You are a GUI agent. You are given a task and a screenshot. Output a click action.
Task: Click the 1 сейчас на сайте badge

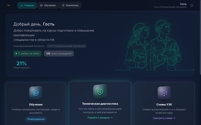(x=27, y=53)
